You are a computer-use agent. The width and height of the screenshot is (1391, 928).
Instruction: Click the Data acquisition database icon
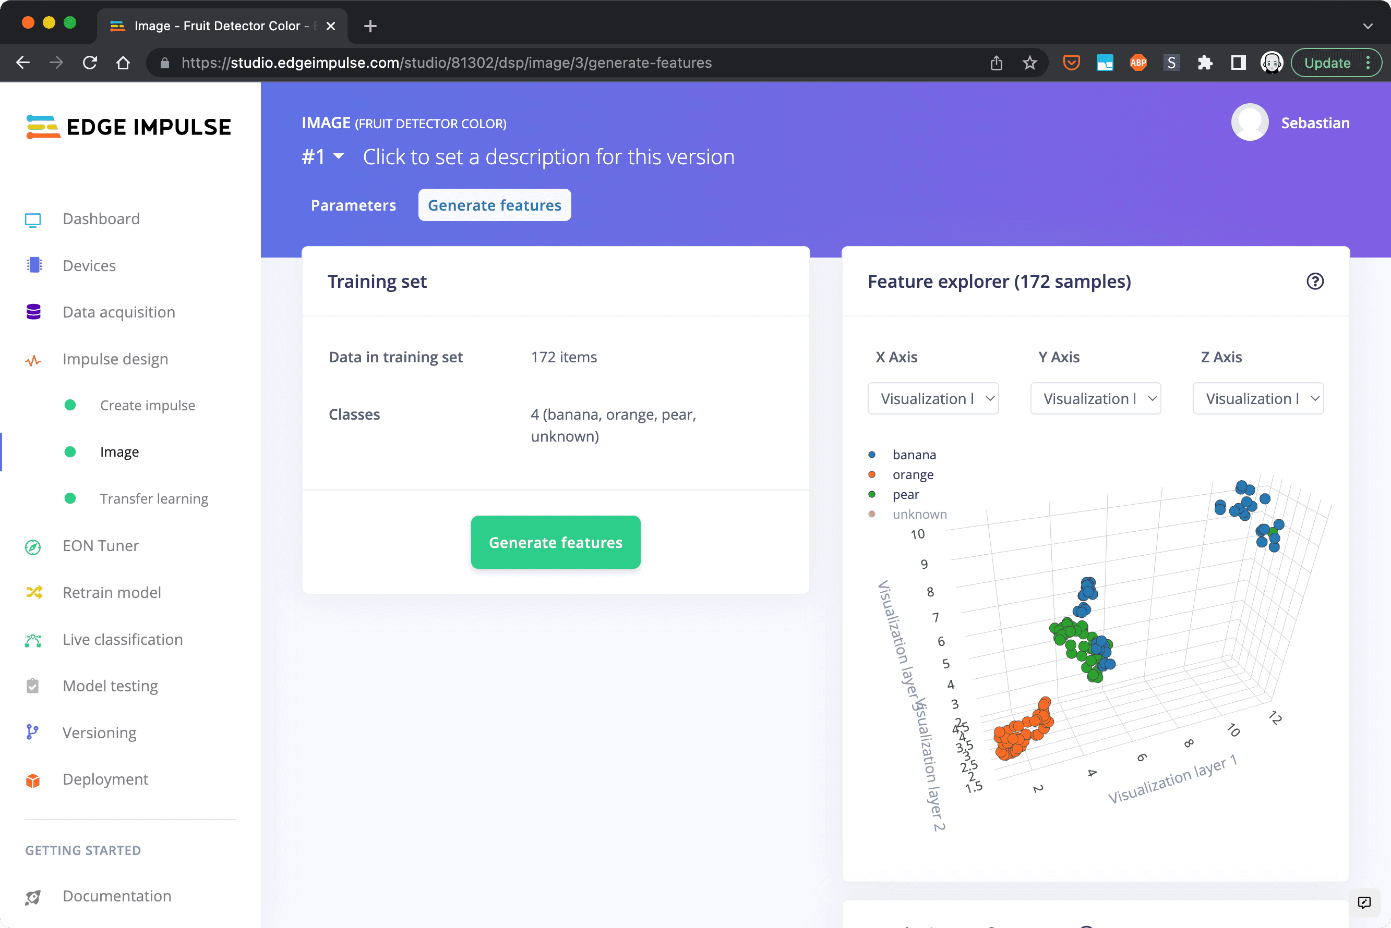[x=33, y=312]
